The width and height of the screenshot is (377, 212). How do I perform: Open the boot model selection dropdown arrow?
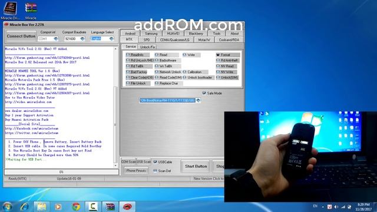pos(198,100)
